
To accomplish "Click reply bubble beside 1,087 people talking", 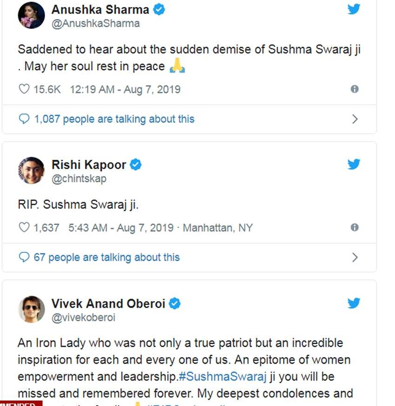I will [24, 119].
